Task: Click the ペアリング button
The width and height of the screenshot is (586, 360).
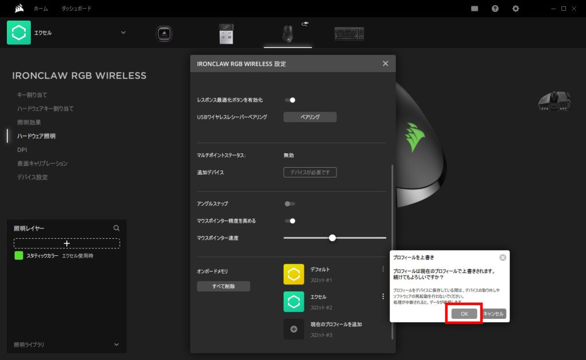Action: (310, 117)
